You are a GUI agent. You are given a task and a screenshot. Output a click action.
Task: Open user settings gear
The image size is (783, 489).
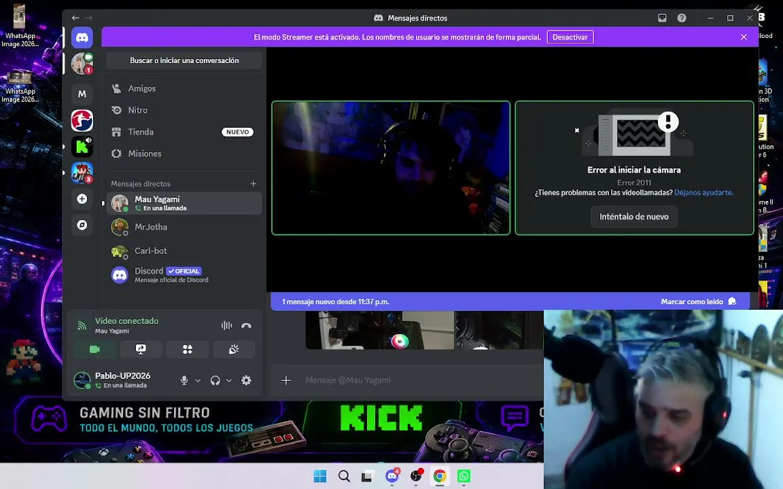246,380
